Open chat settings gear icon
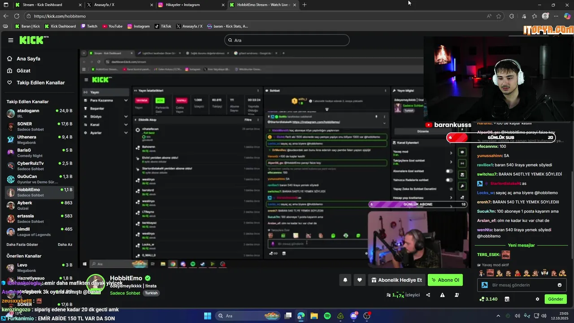This screenshot has width=574, height=323. point(537,299)
